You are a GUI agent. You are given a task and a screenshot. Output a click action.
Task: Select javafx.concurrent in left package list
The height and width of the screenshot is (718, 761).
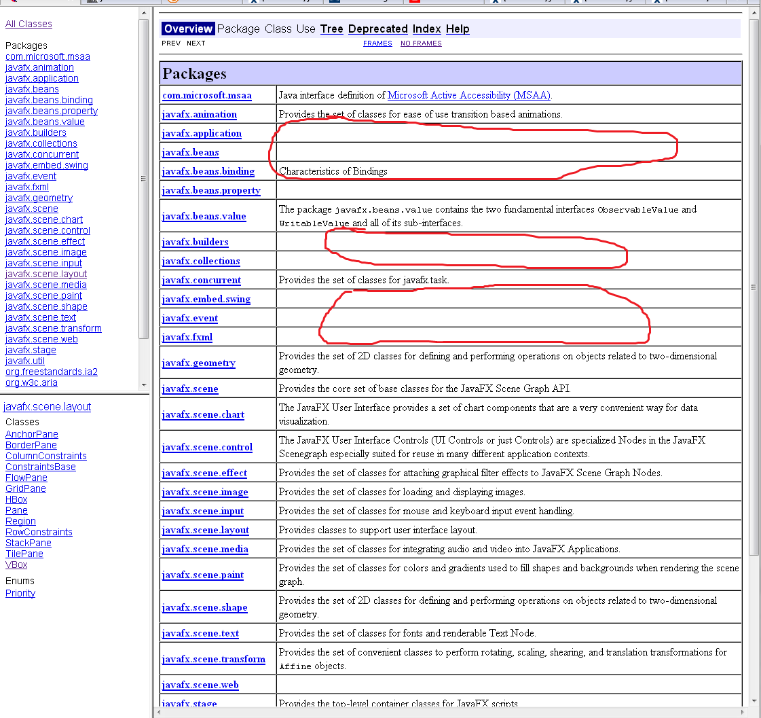tap(42, 154)
